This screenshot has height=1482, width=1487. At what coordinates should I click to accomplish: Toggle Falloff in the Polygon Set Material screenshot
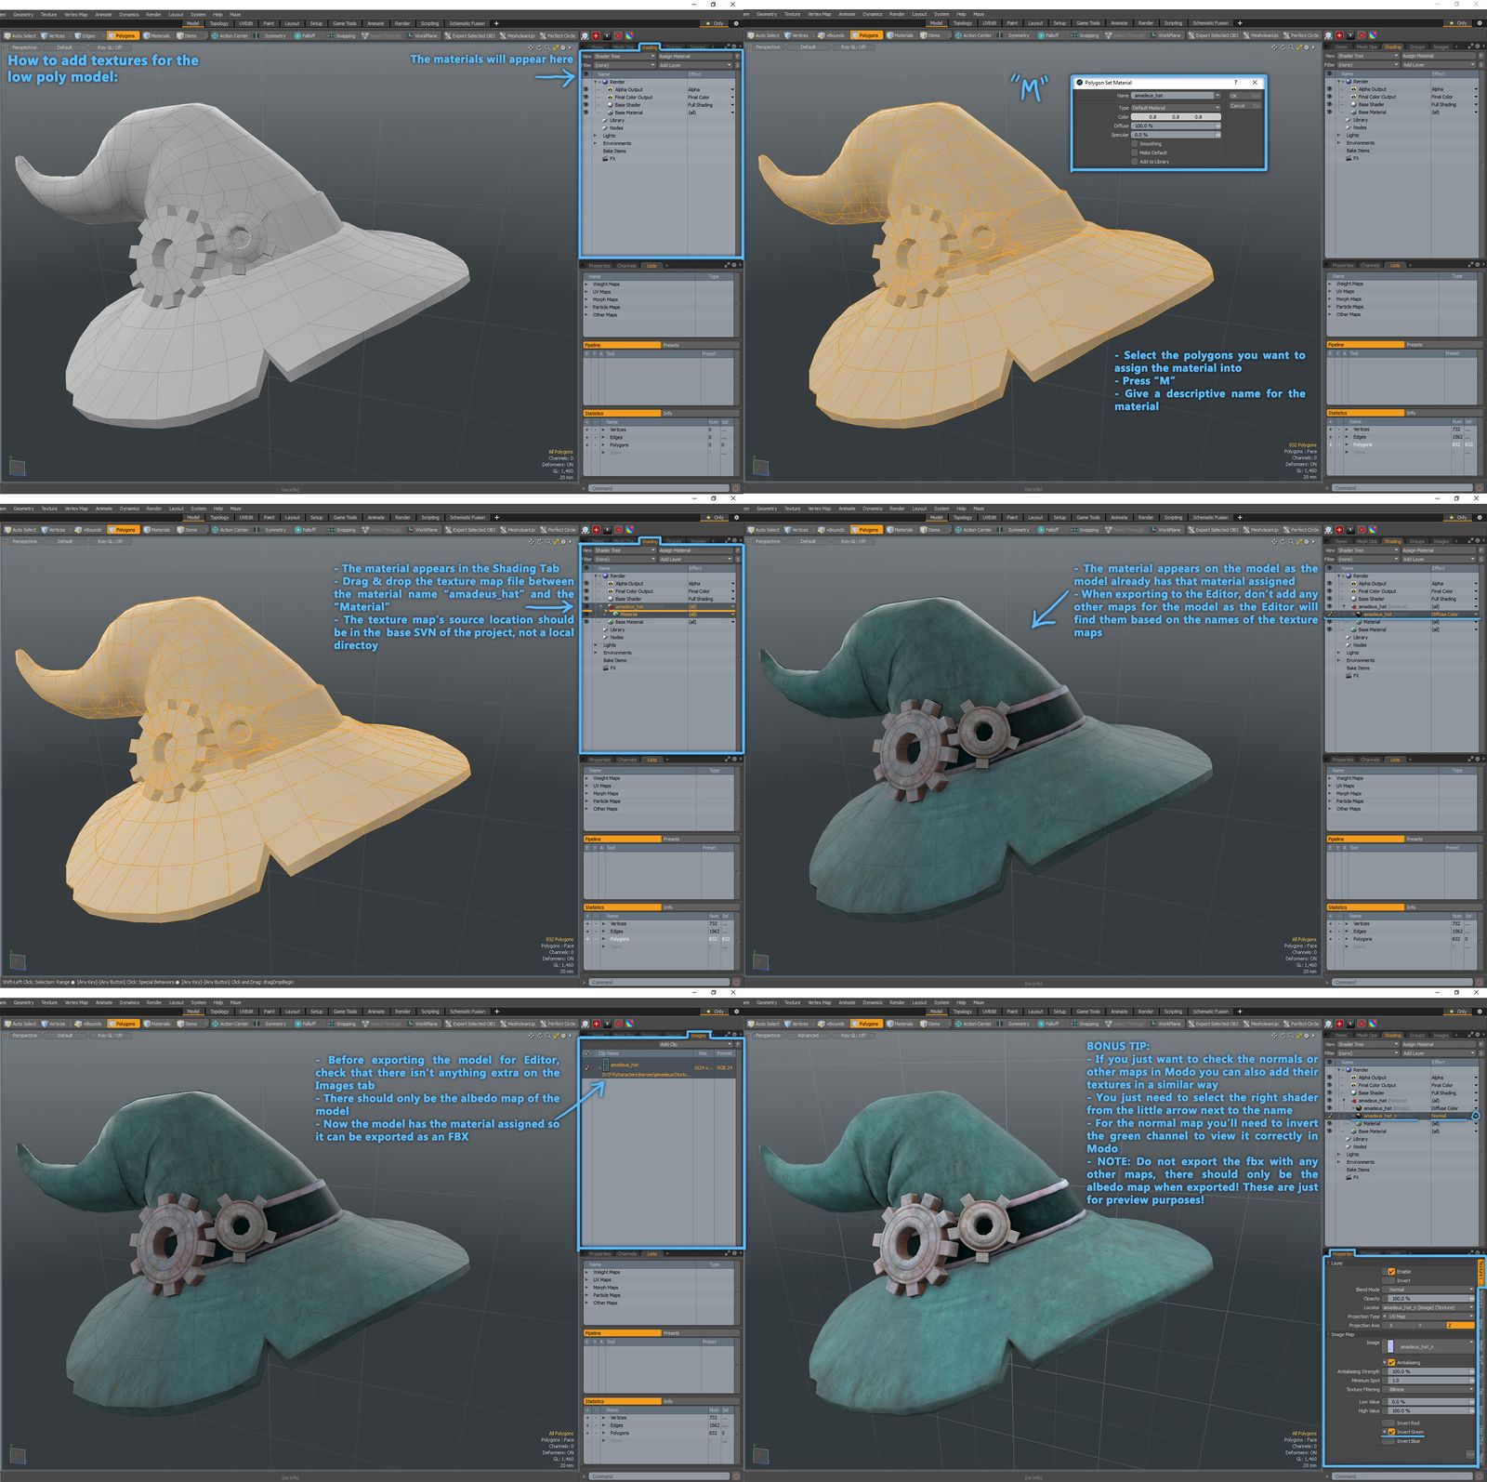point(1048,35)
